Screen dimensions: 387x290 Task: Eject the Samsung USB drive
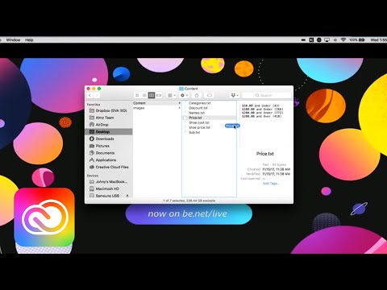click(x=127, y=196)
